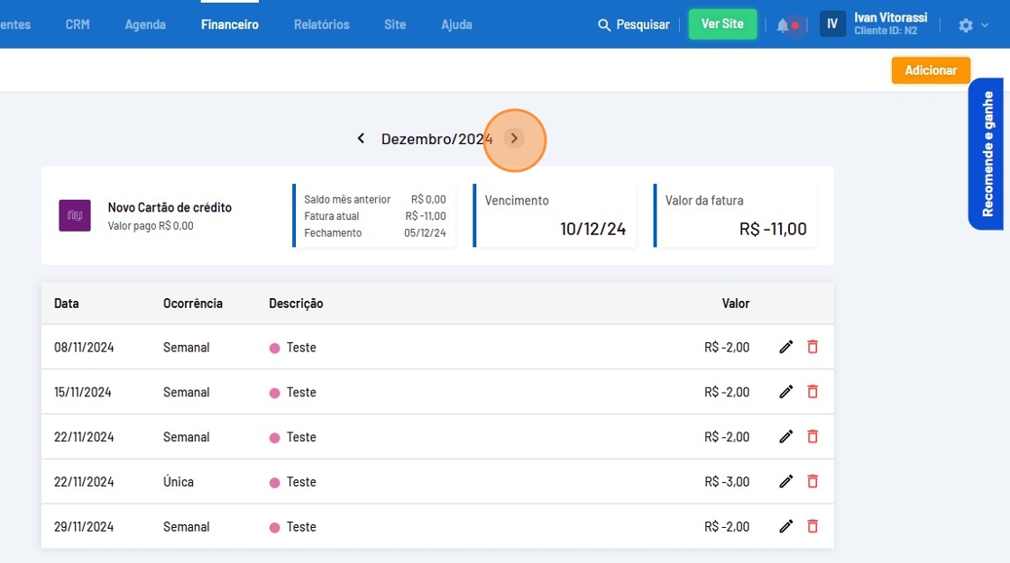
Task: Delete the 15/11/2024 Semanal entry
Action: (x=813, y=392)
